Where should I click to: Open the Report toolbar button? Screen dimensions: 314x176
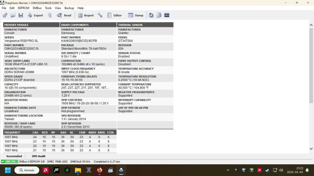(x=86, y=15)
